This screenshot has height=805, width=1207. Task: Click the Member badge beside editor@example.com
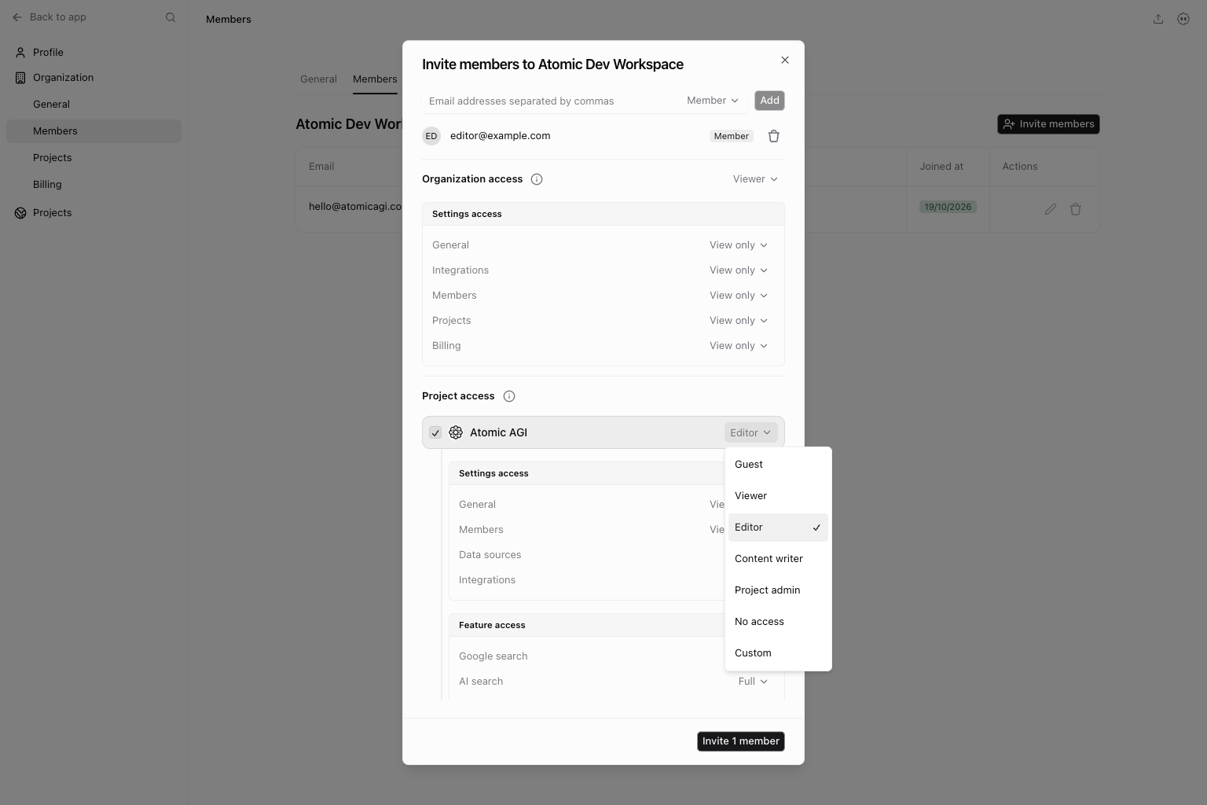[731, 136]
